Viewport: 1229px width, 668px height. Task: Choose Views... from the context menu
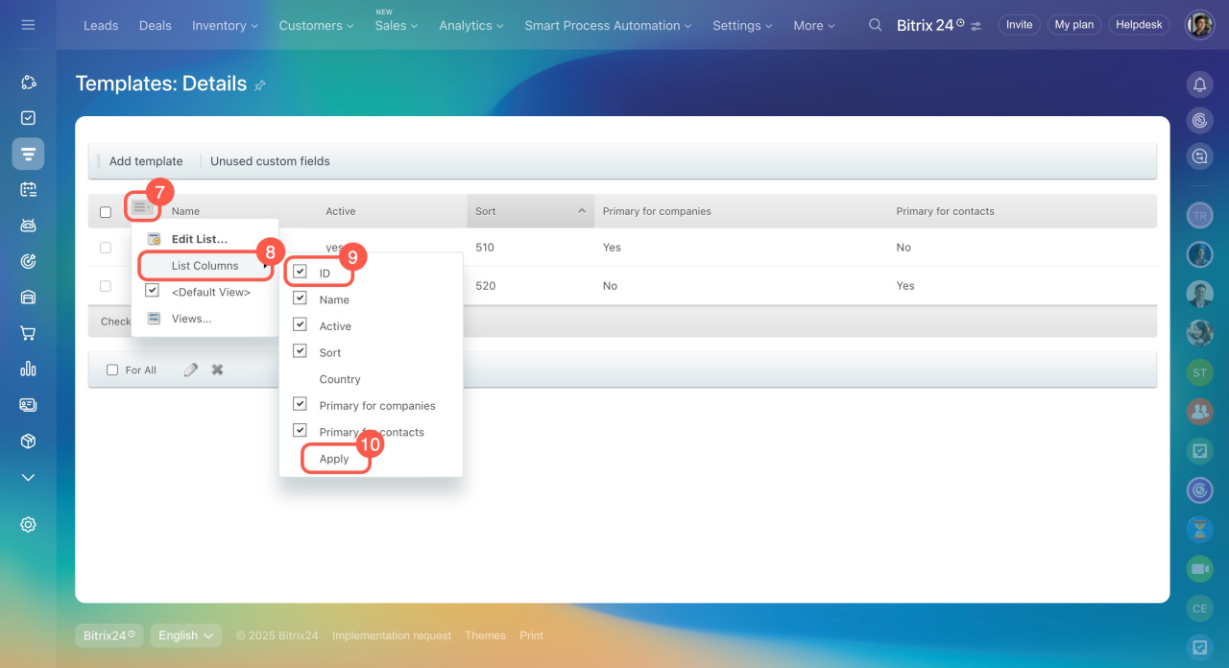[191, 319]
